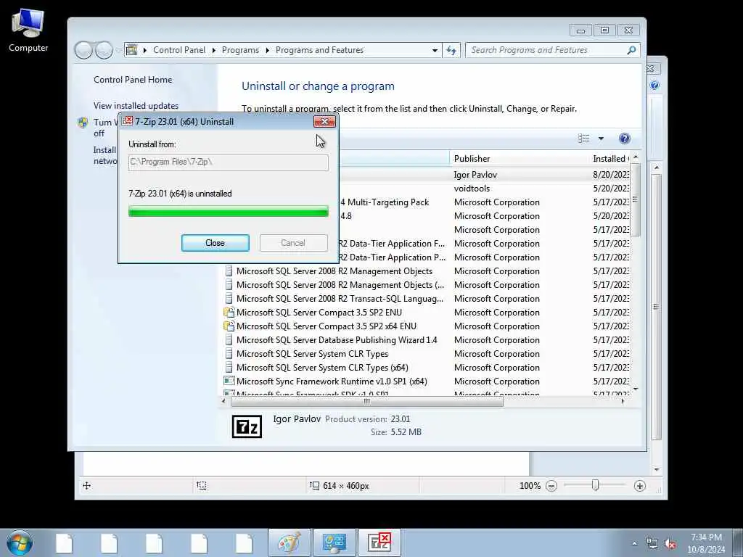Sort by the Installed On column header
Screen dimensions: 743x557
(x=610, y=159)
